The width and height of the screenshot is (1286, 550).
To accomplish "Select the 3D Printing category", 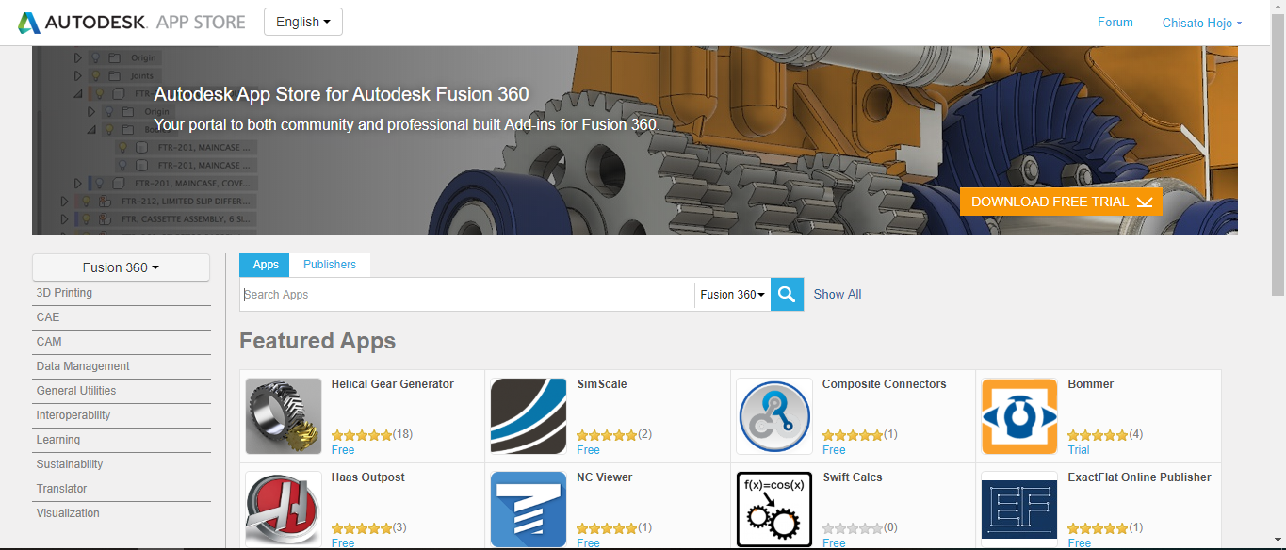I will [x=122, y=293].
